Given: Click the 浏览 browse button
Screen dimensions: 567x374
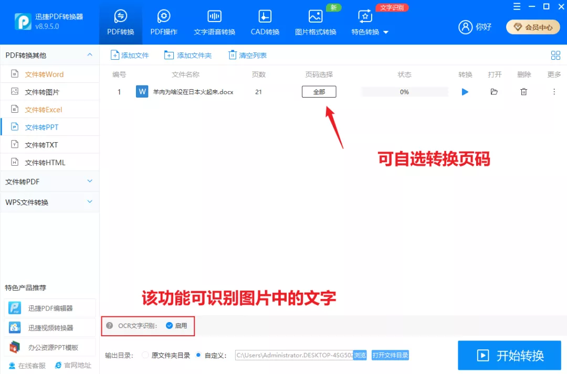Looking at the screenshot, I should 360,355.
